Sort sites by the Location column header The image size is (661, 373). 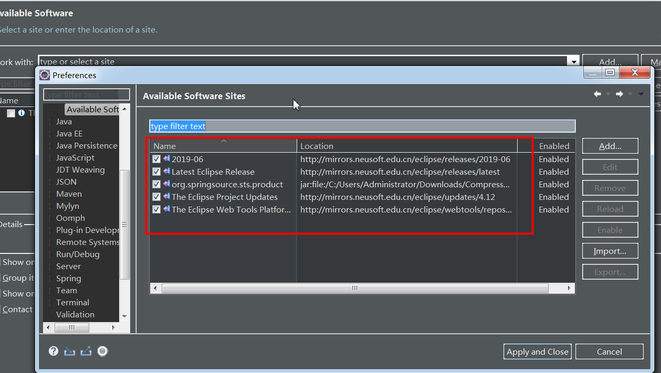[407, 146]
